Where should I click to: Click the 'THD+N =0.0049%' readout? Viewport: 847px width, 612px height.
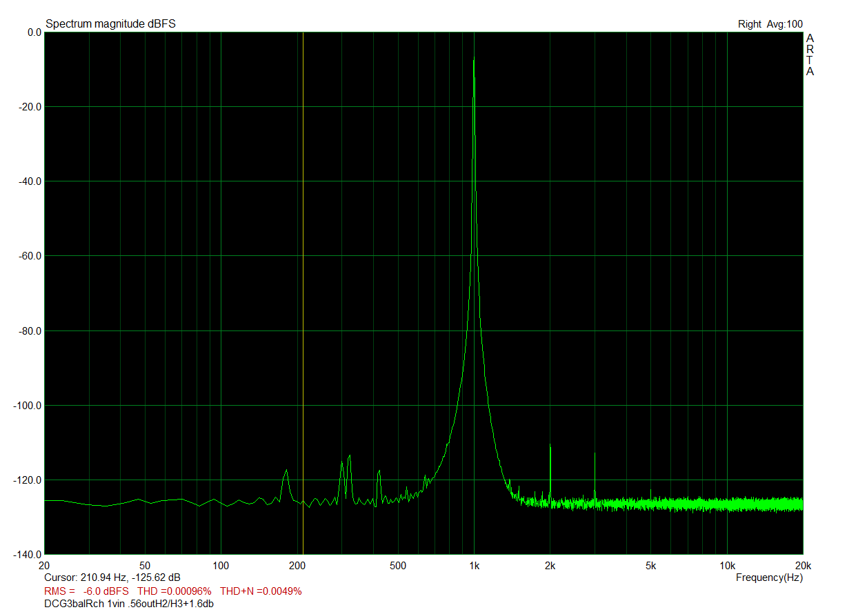(x=261, y=591)
